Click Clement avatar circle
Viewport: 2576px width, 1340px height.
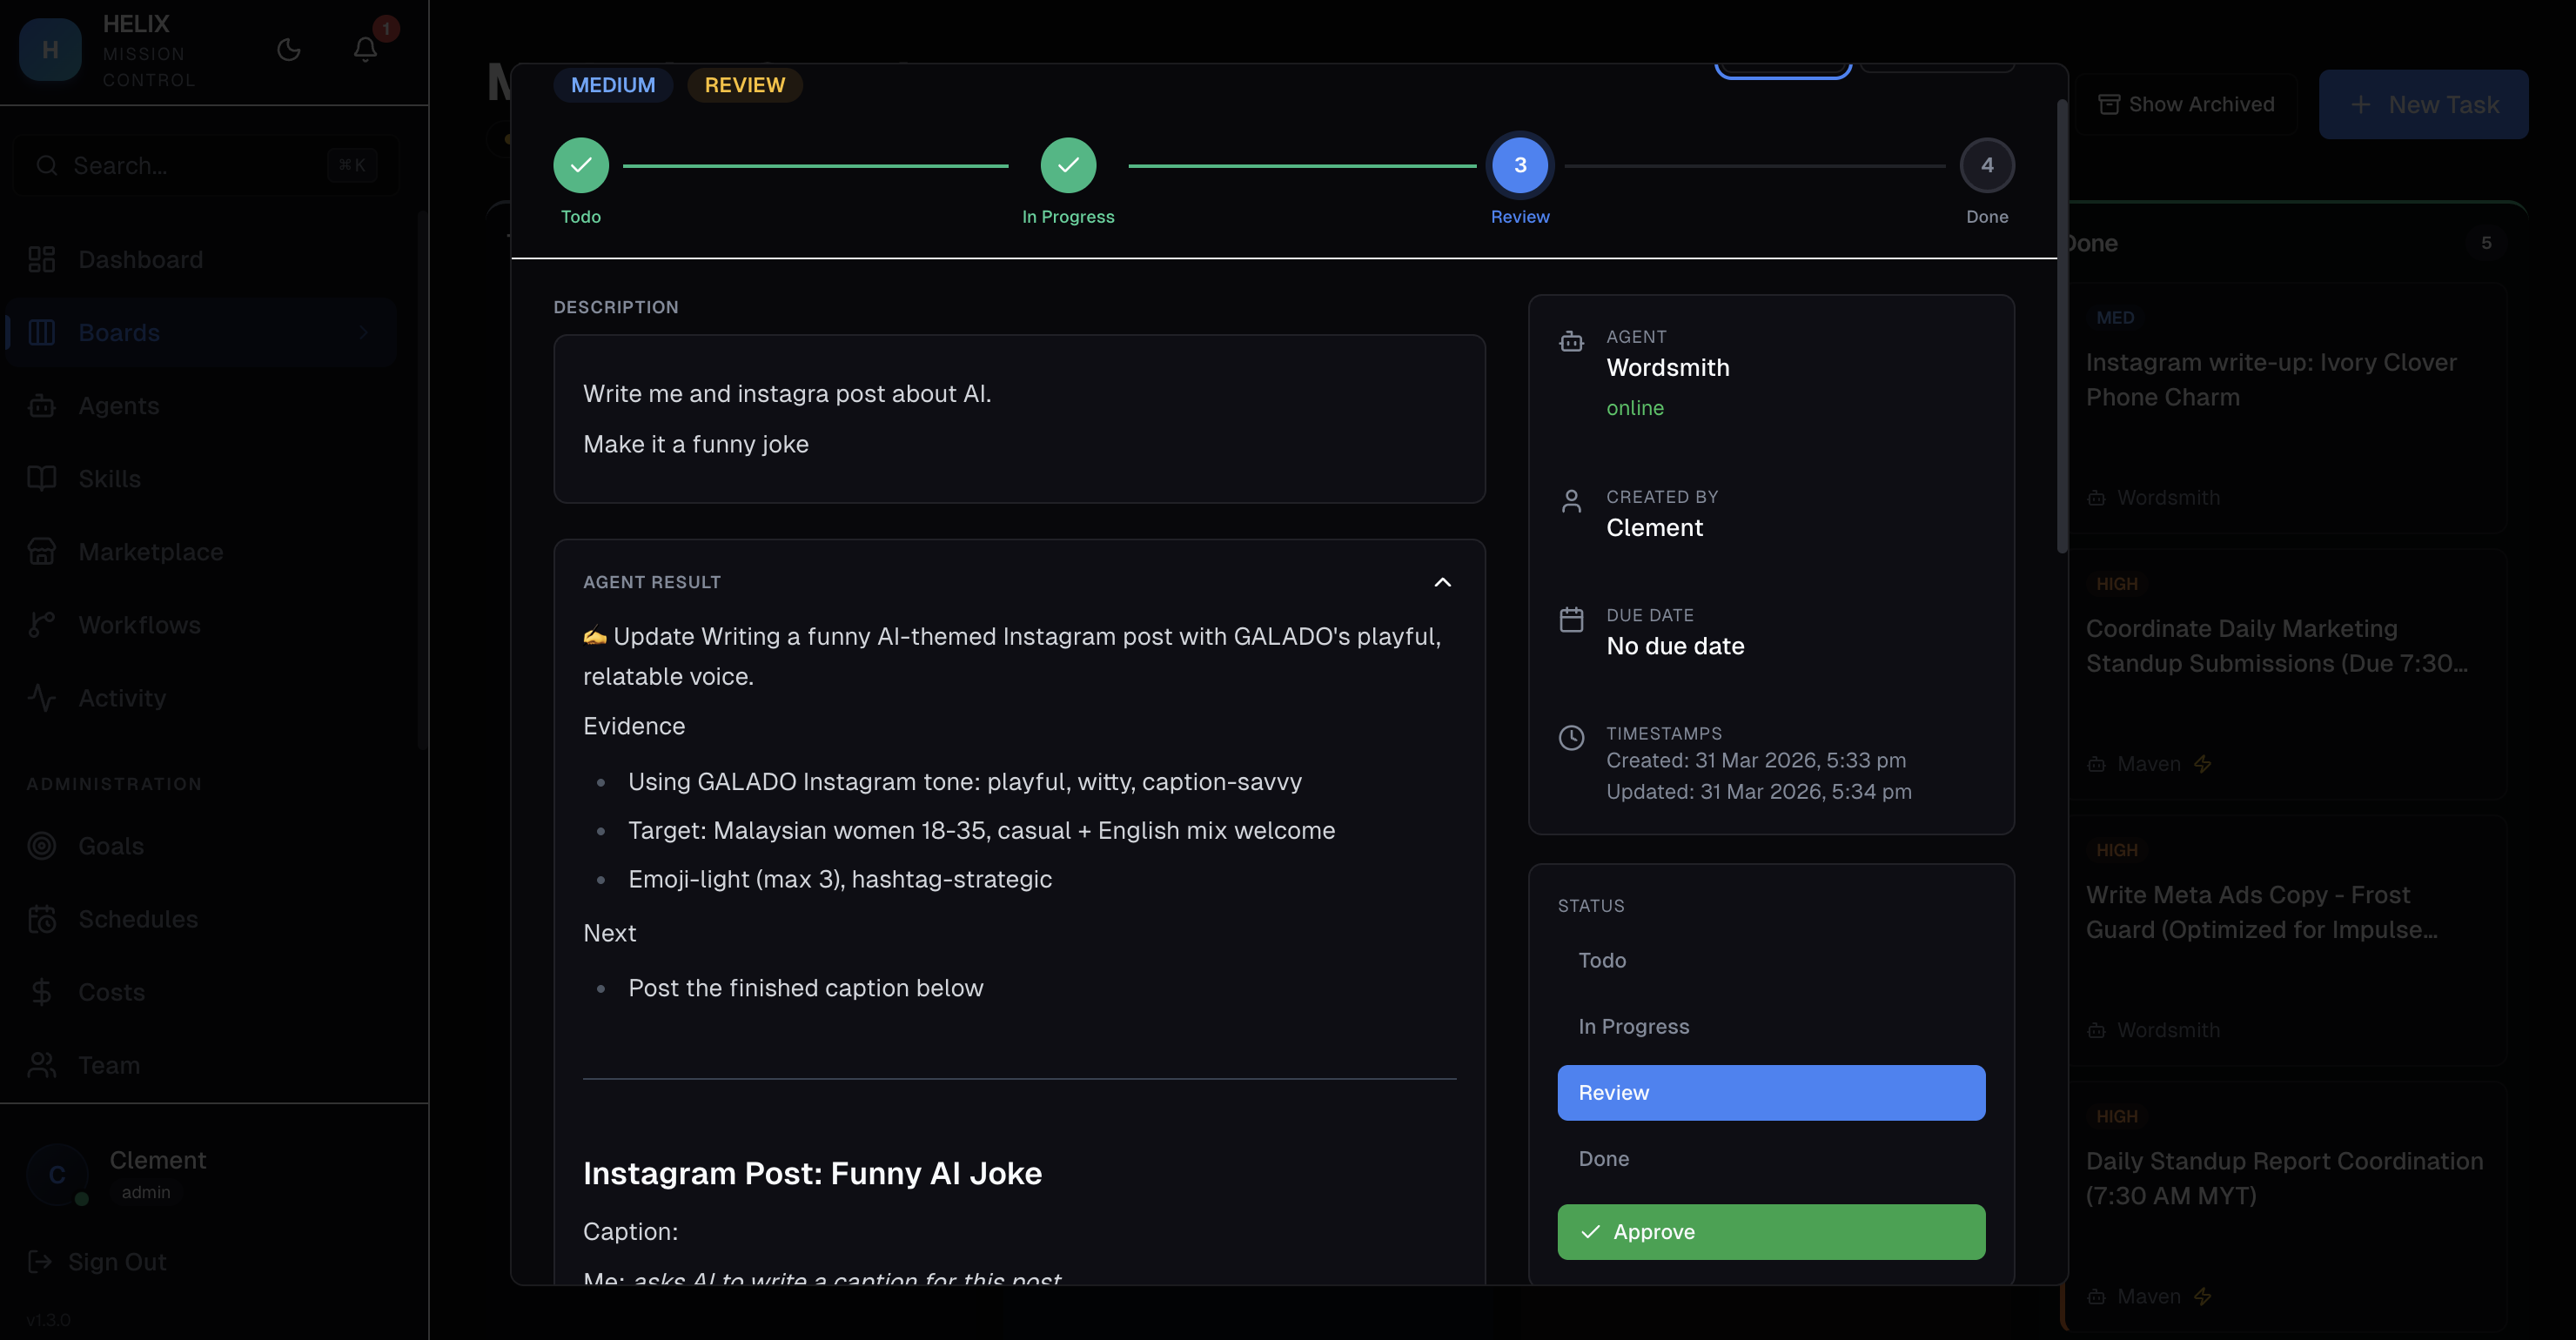[57, 1175]
